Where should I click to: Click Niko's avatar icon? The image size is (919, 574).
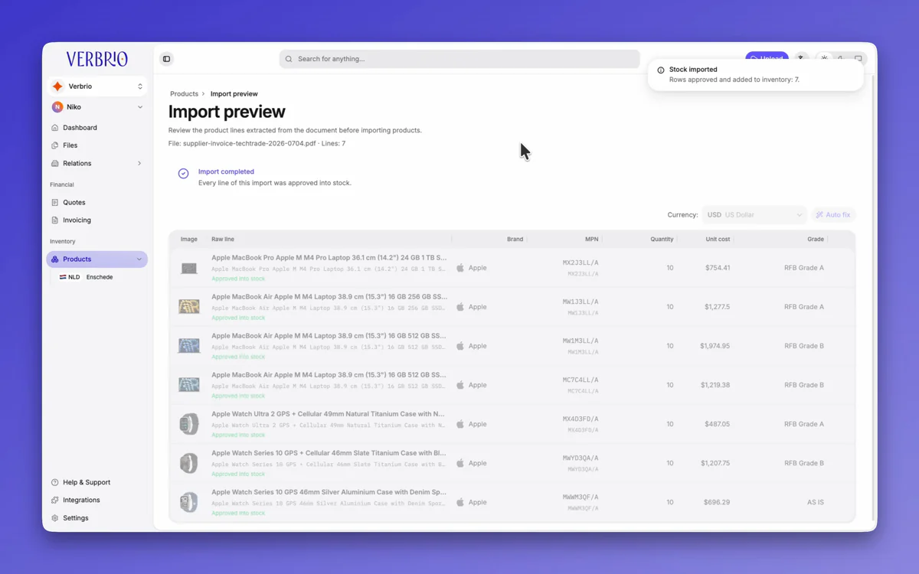click(57, 107)
